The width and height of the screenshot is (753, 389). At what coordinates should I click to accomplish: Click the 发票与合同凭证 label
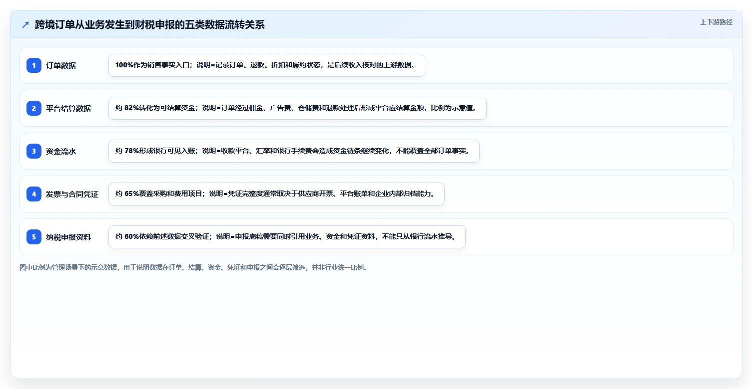(x=72, y=194)
